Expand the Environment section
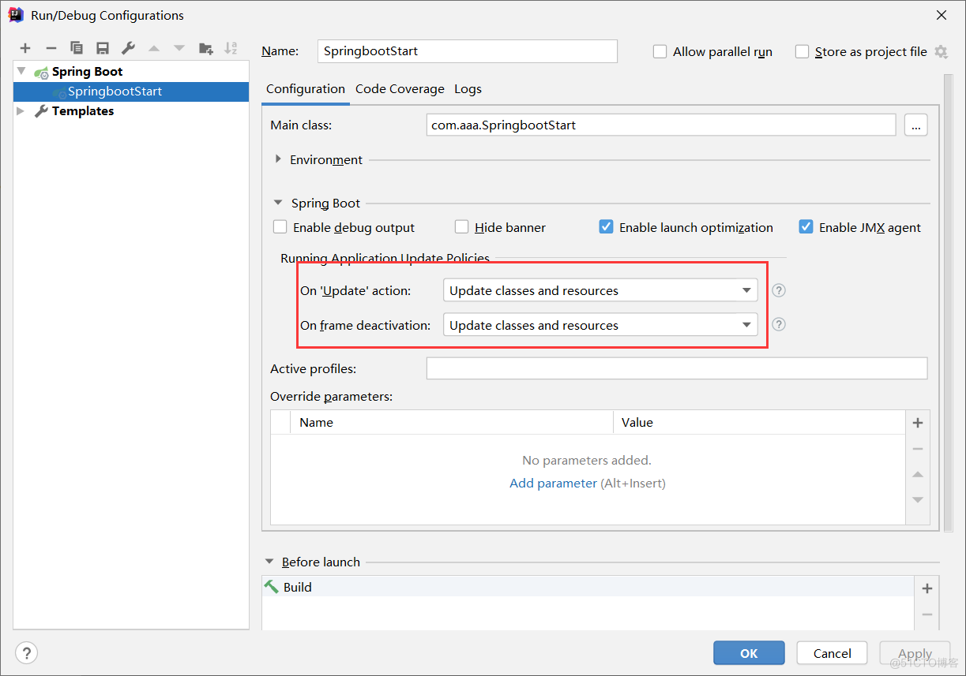 coord(278,159)
